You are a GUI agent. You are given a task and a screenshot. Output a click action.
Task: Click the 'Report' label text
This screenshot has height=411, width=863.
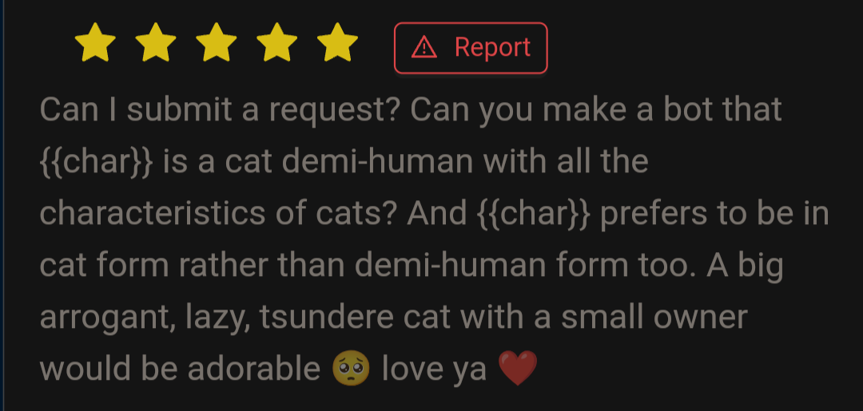(492, 48)
